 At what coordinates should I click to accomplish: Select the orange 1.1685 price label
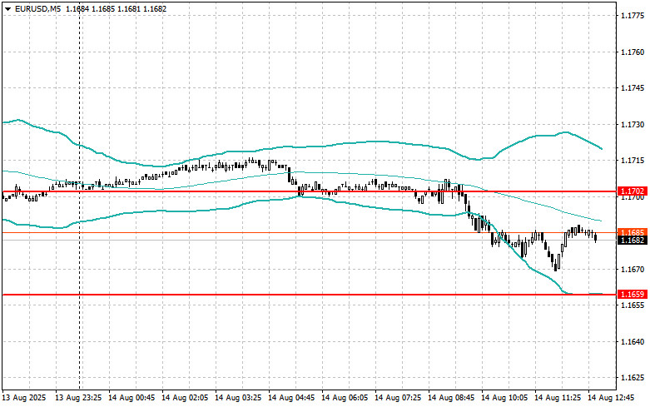(633, 232)
